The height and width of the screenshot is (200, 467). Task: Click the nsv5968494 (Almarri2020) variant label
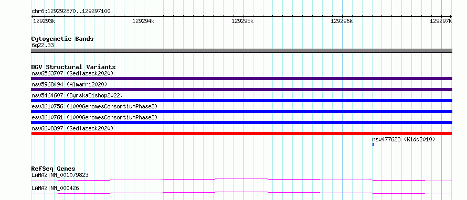[x=69, y=84]
